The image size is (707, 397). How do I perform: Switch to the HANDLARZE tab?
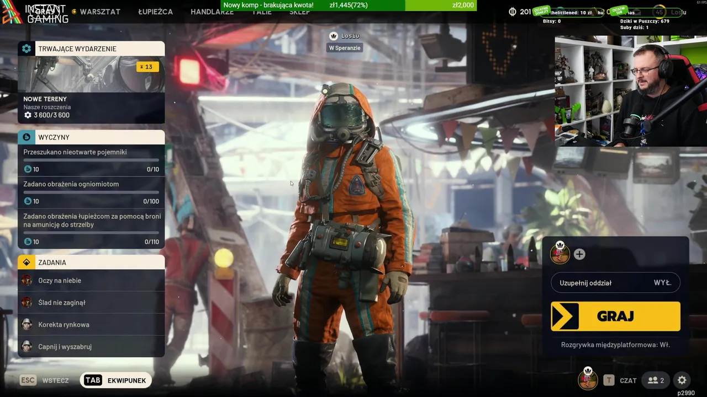point(212,12)
